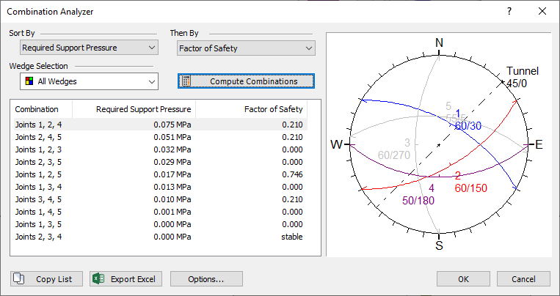The height and width of the screenshot is (296, 560).
Task: Click the Copy List clipboard icon
Action: [x=20, y=279]
